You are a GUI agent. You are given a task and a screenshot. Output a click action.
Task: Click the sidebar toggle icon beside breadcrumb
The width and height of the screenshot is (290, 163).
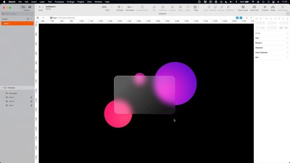click(38, 18)
